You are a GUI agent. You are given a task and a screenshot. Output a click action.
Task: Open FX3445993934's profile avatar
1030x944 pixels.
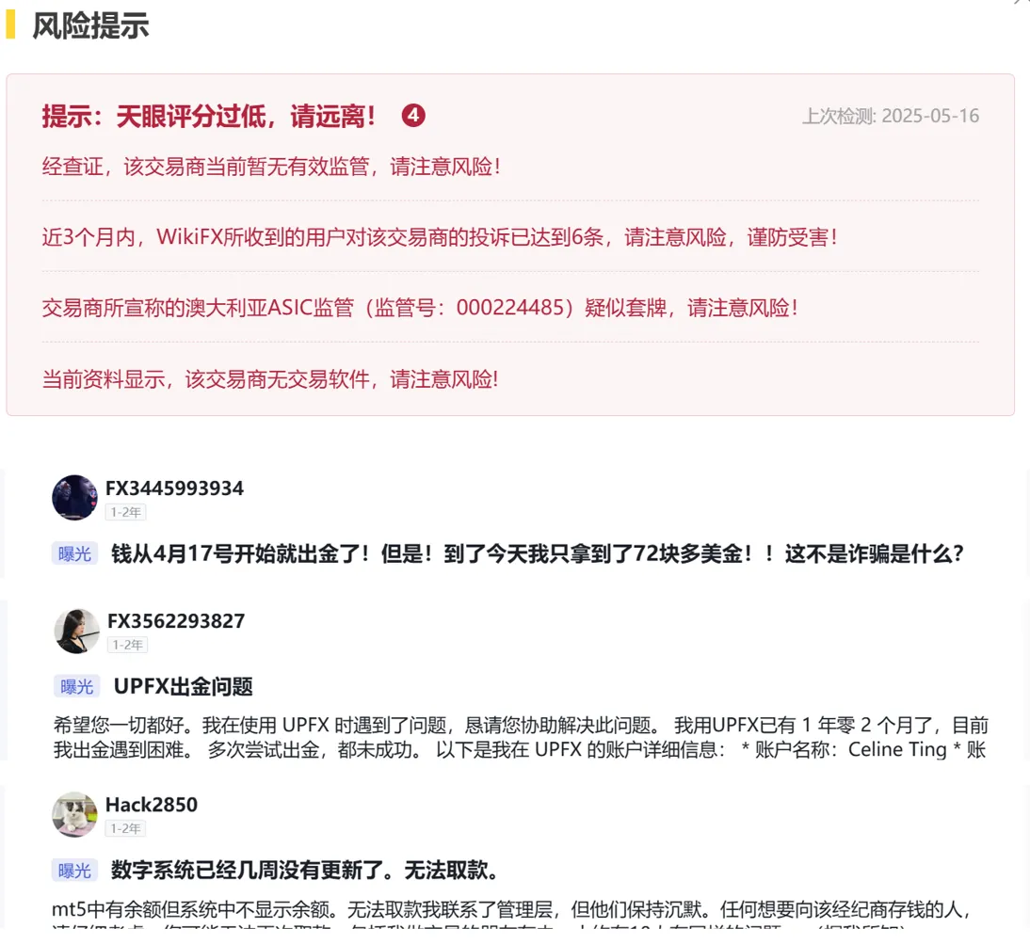pos(75,498)
